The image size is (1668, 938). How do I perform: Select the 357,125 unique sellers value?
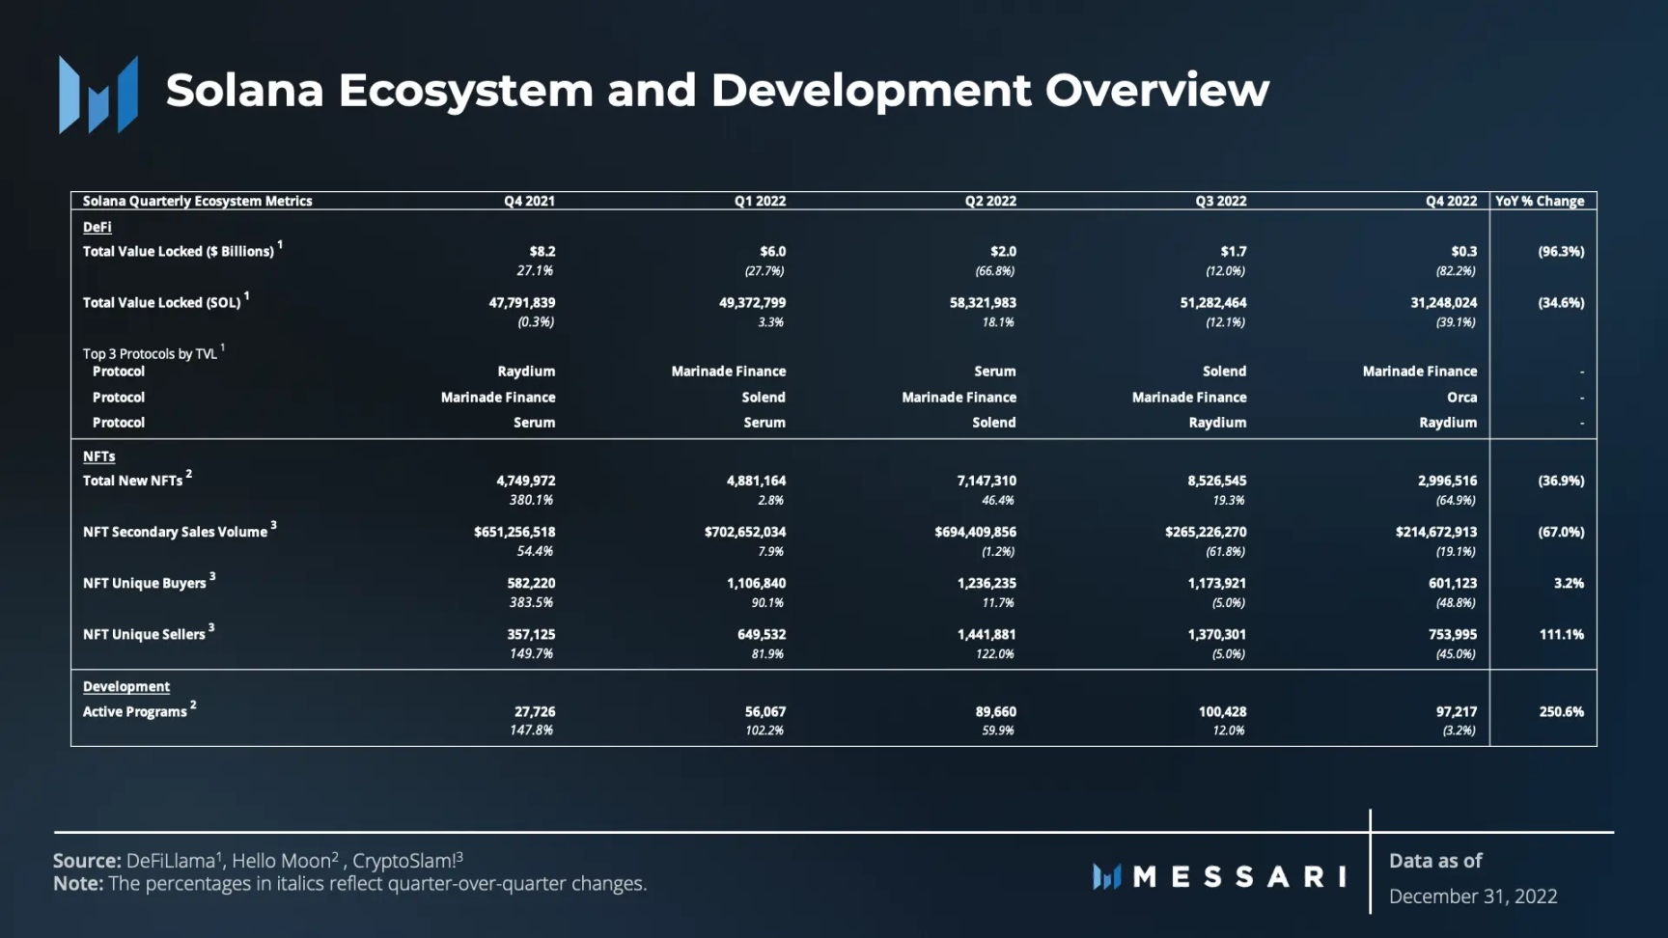click(x=531, y=633)
